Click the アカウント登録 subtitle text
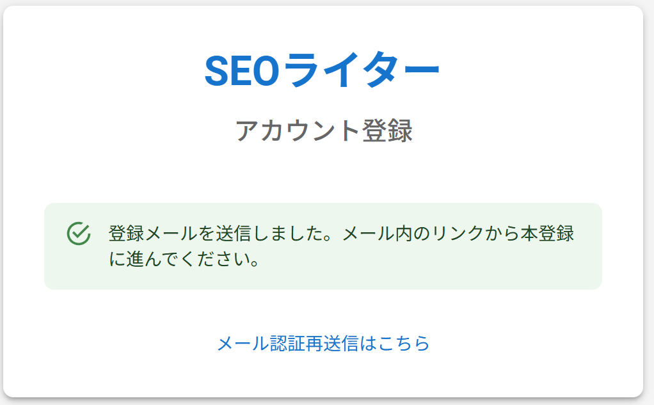Image resolution: width=654 pixels, height=405 pixels. (x=323, y=131)
